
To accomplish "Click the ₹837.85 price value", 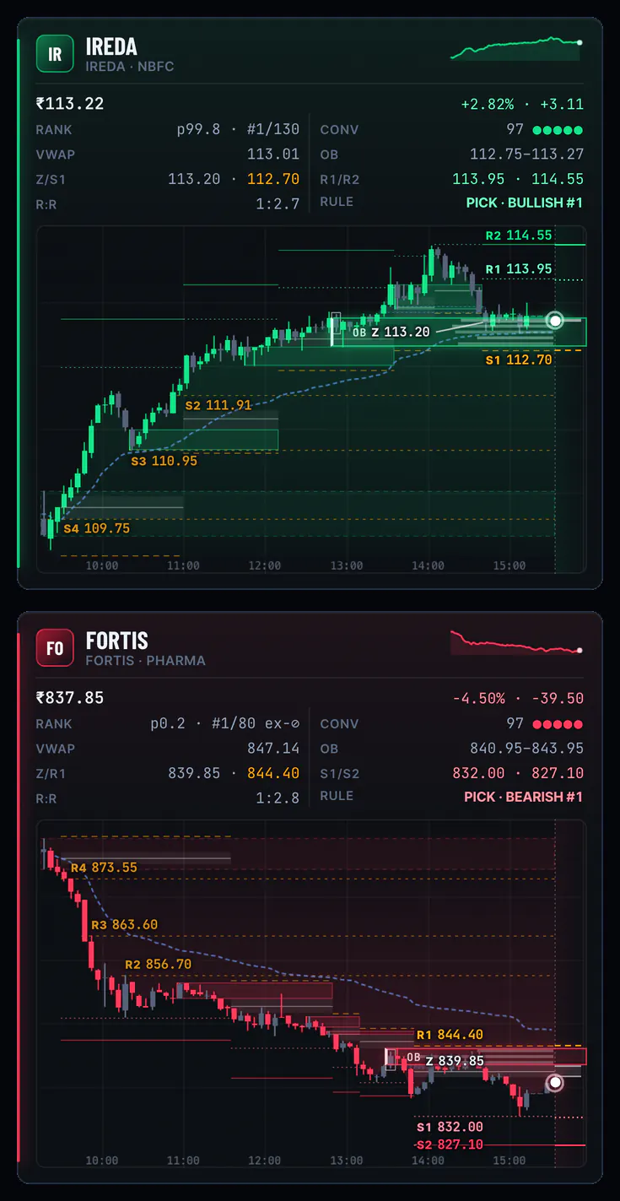I will [70, 698].
